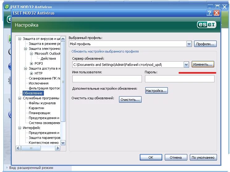
Task: Select 'Сканирование ПК' tree item
Action: (x=45, y=78)
